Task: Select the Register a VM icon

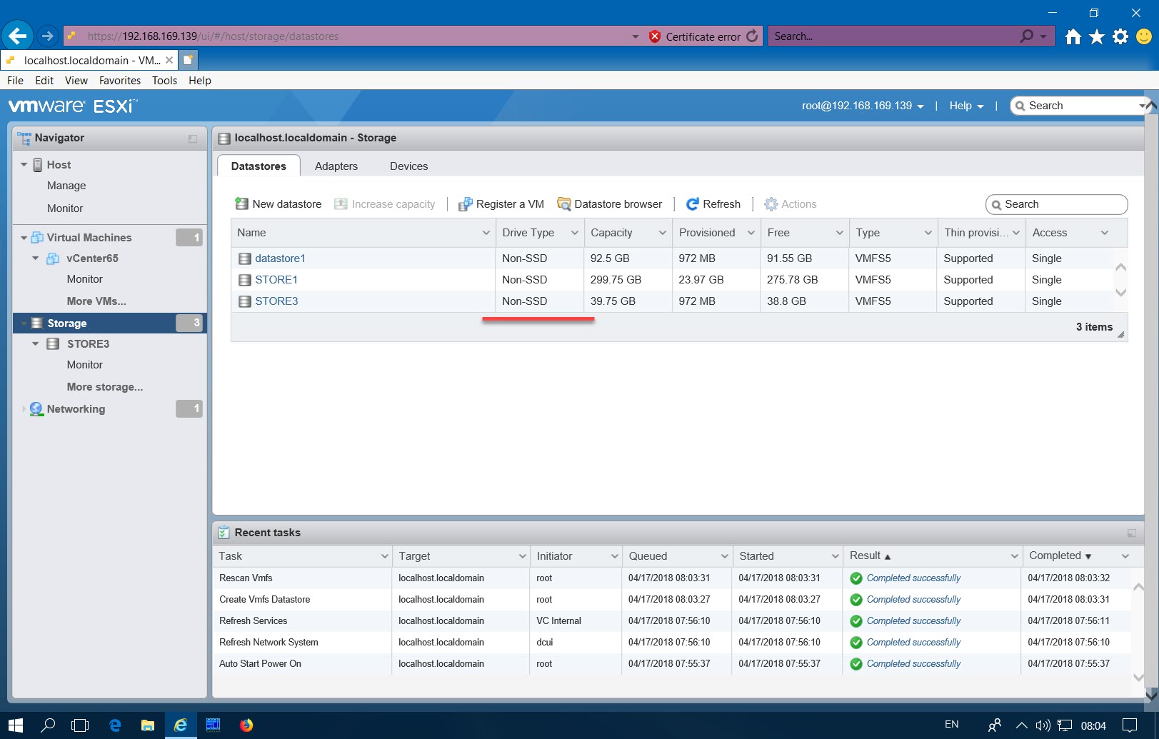Action: tap(466, 203)
